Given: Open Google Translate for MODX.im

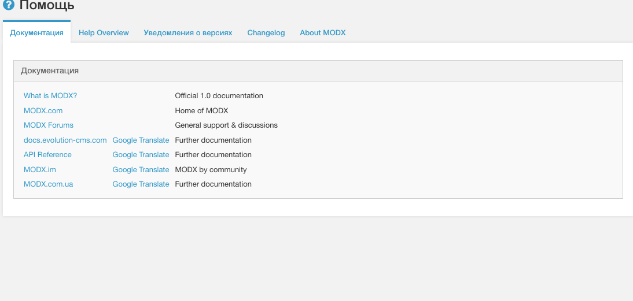Looking at the screenshot, I should [x=141, y=170].
